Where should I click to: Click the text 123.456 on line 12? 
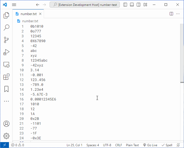(38, 80)
